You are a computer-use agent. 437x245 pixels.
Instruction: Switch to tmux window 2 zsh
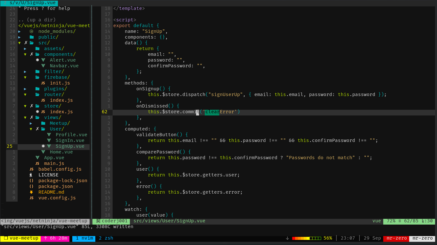click(x=106, y=238)
